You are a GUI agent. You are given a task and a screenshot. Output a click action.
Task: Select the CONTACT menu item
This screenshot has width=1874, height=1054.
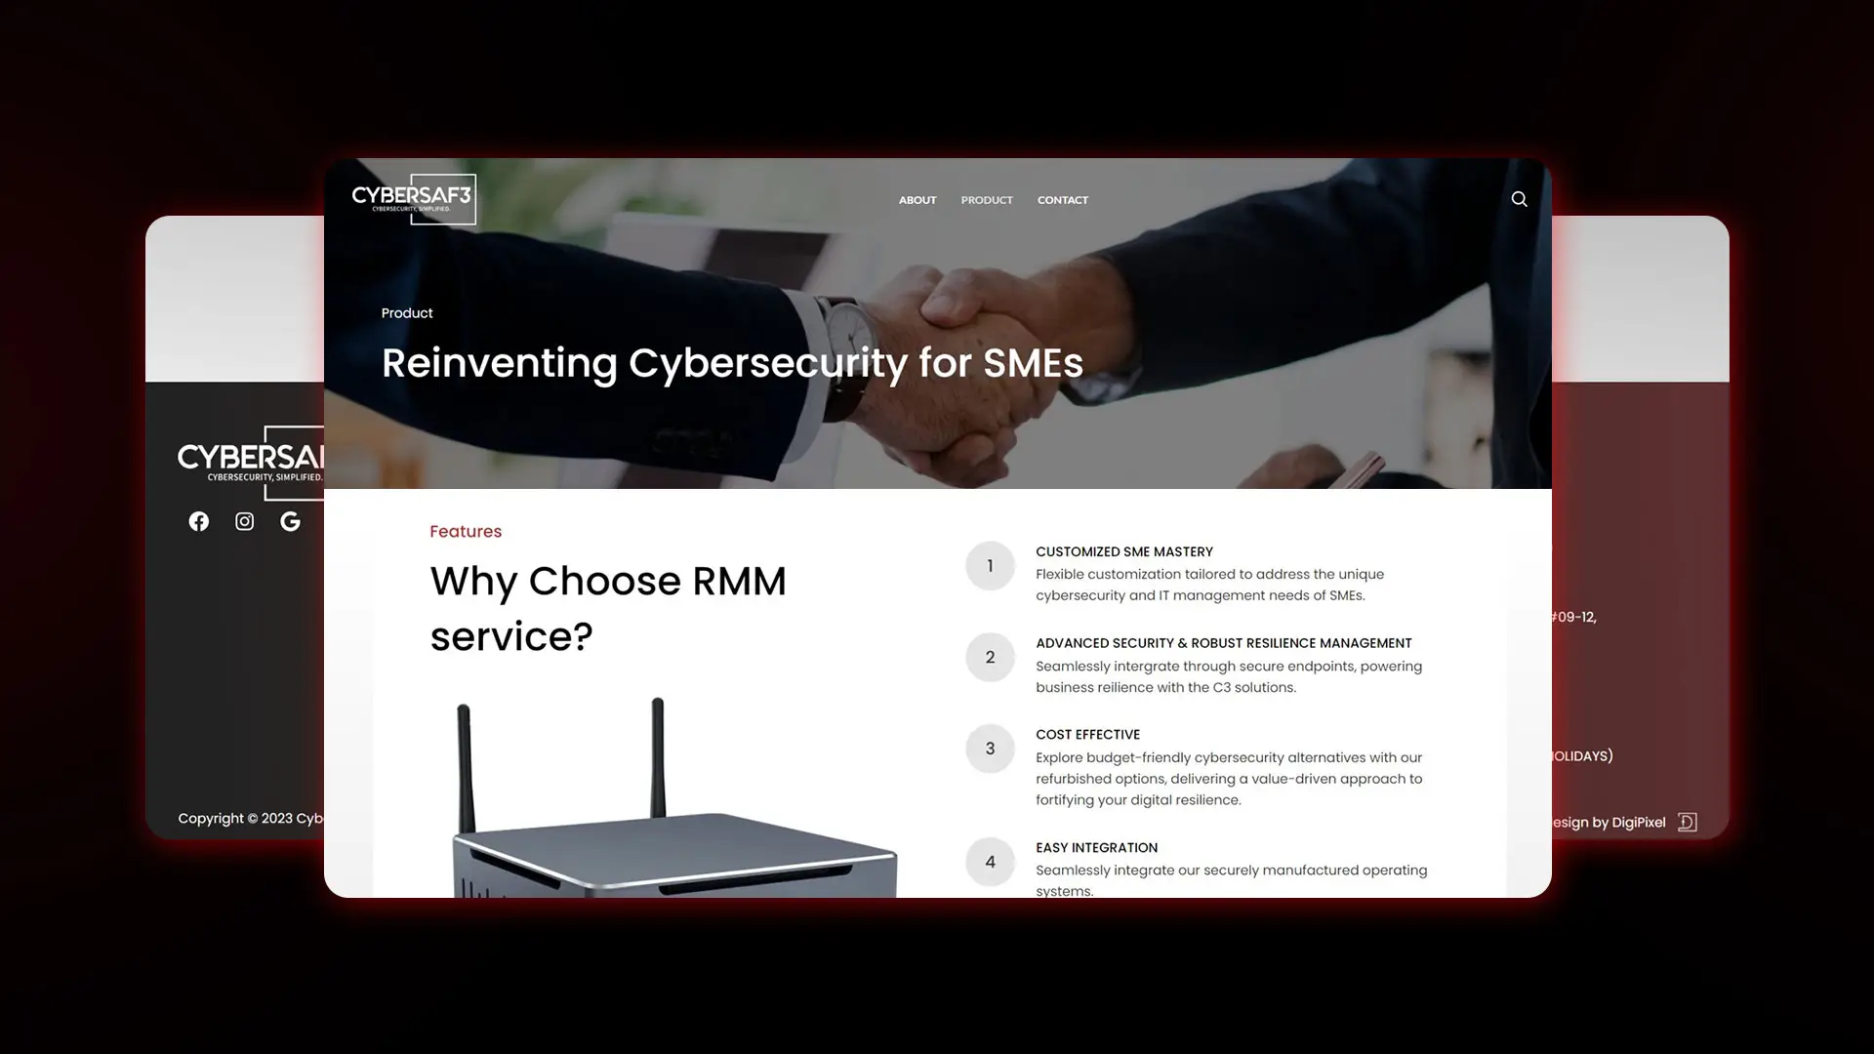1062,199
